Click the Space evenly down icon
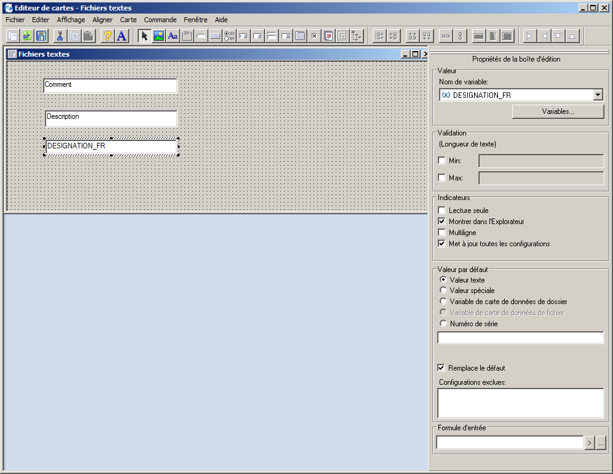The height and width of the screenshot is (474, 613). pos(460,36)
